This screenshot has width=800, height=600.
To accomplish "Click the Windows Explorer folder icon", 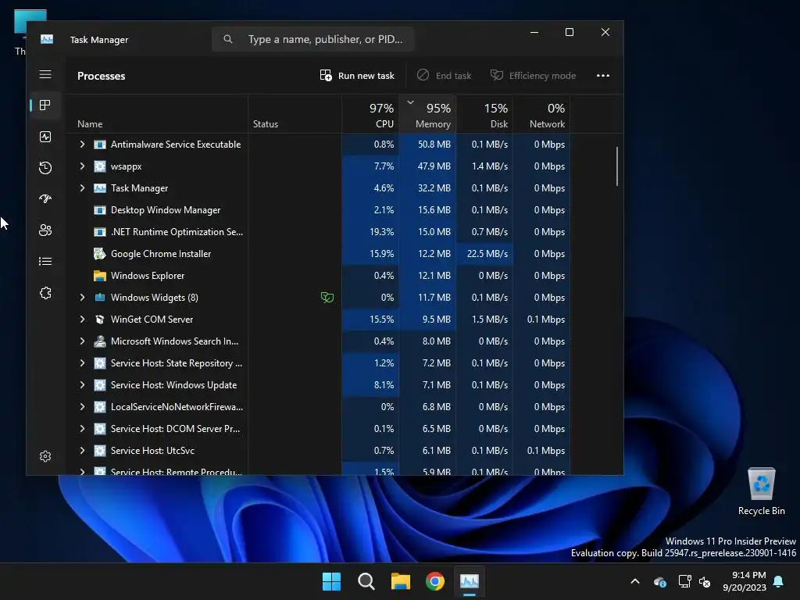I will tap(100, 276).
